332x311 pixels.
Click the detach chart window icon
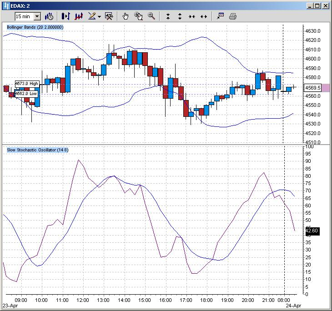221,16
